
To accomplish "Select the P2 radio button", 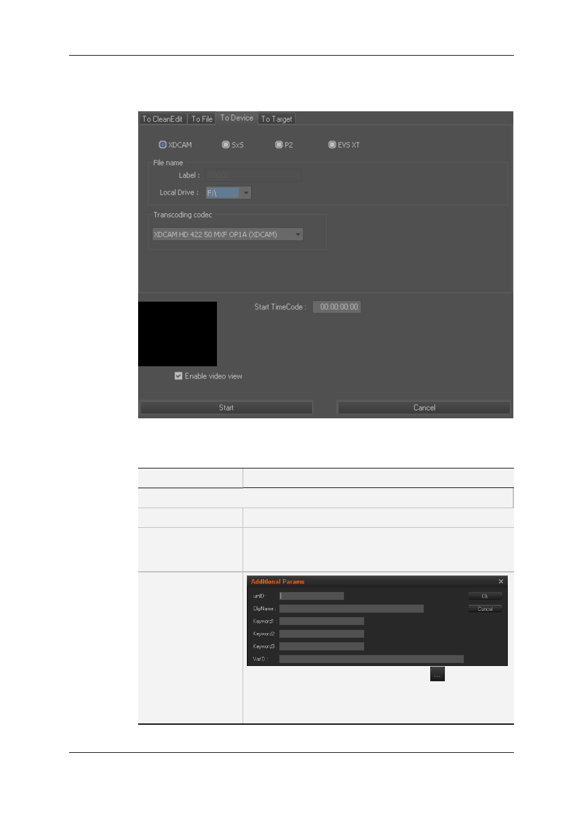I will (279, 145).
